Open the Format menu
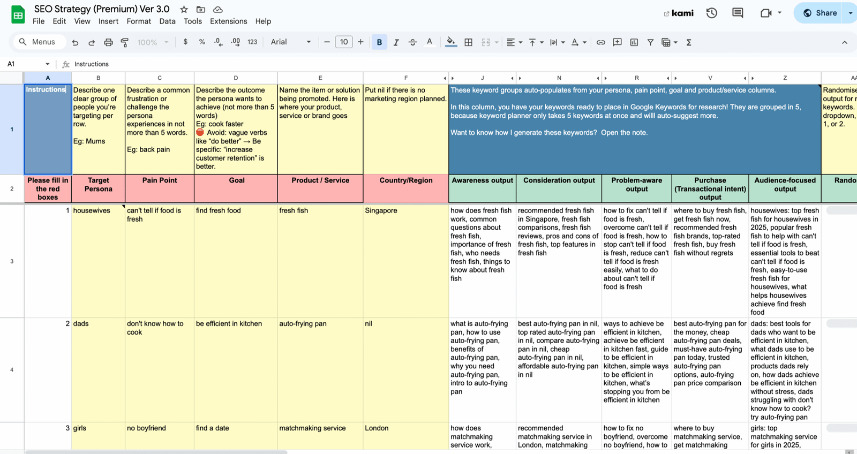Viewport: 857px width, 454px height. click(139, 21)
